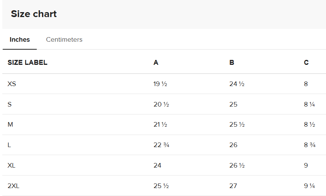Click the XL row's B value 26 ½
Image resolution: width=326 pixels, height=196 pixels.
[x=237, y=165]
